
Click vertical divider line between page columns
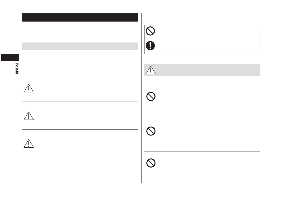click(141, 98)
